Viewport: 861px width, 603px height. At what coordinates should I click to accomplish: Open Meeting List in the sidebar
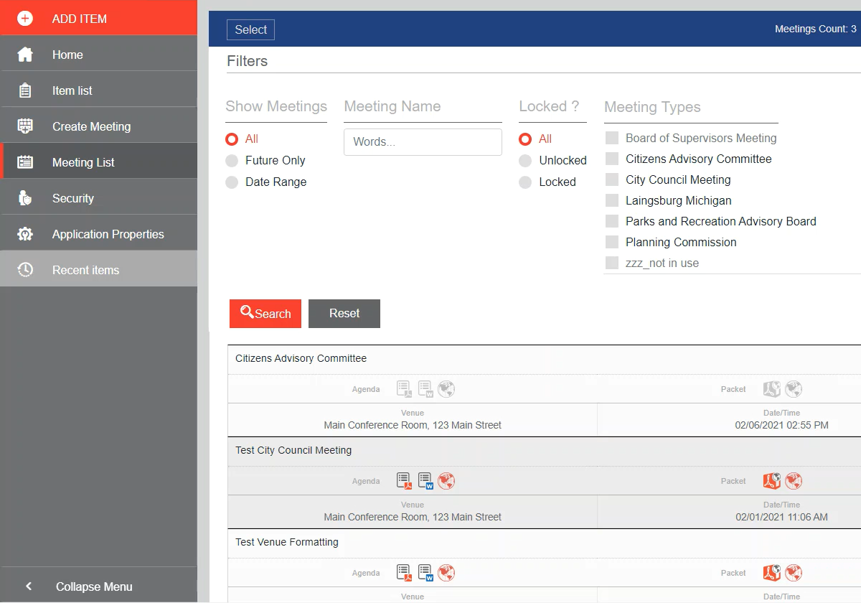pyautogui.click(x=98, y=162)
